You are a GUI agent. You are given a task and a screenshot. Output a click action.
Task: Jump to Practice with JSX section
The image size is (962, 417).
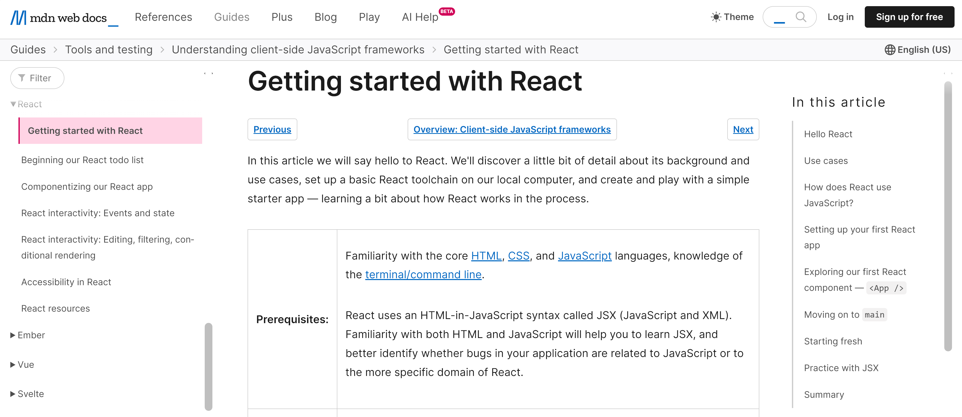[x=841, y=368]
